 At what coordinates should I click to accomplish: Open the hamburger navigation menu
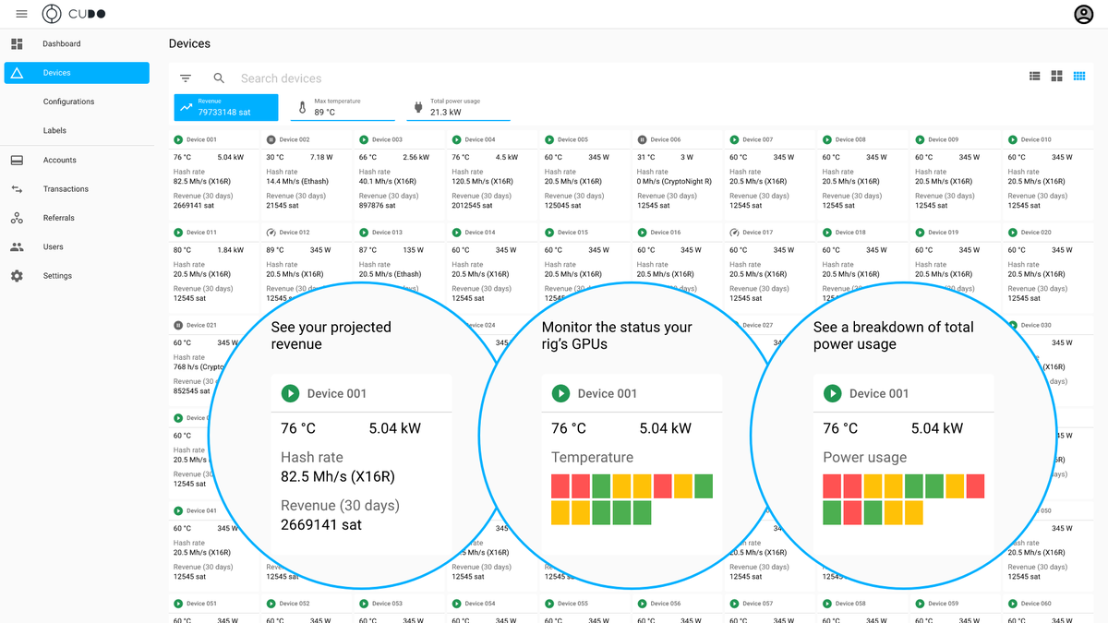21,14
